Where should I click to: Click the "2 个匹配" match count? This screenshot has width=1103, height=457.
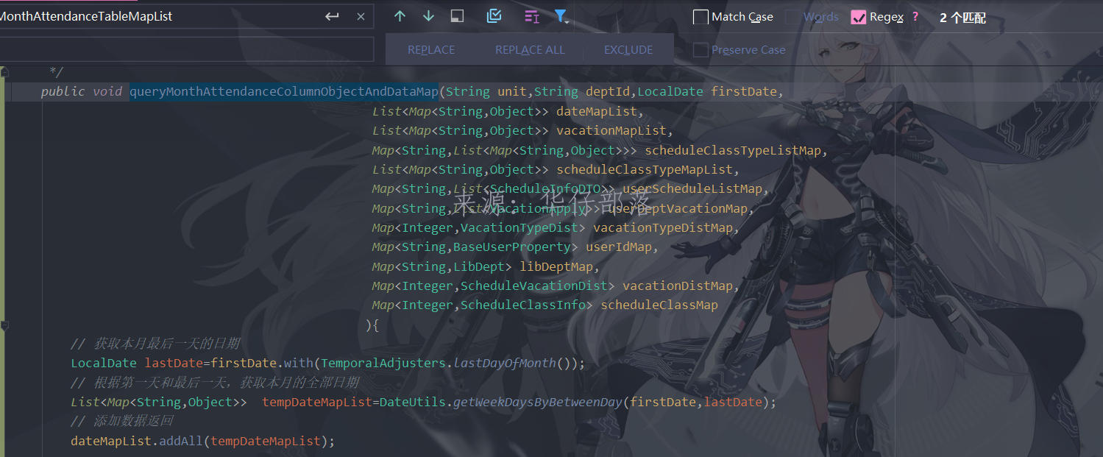pyautogui.click(x=962, y=18)
